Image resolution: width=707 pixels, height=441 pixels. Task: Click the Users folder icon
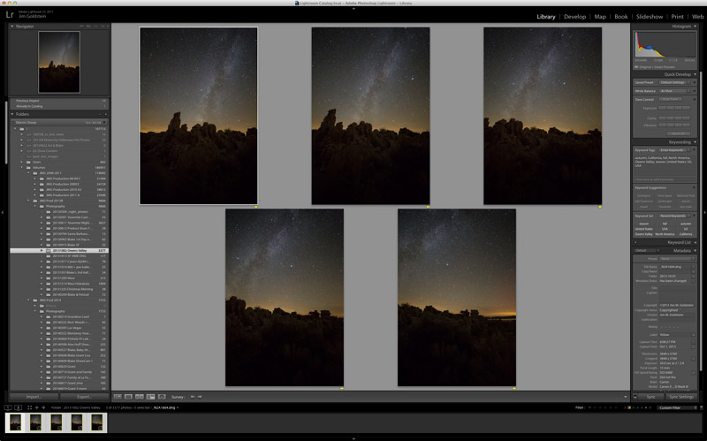point(28,162)
